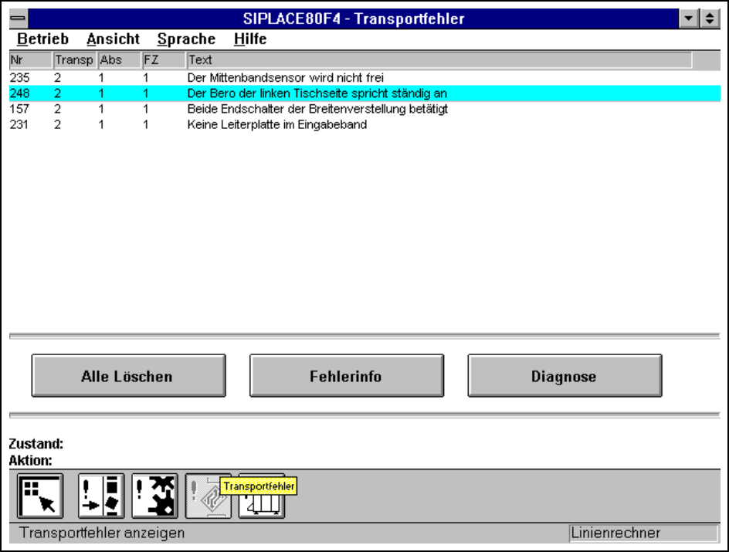Viewport: 729px width, 552px height.
Task: Minimize window using title bar down arrow
Action: point(689,19)
